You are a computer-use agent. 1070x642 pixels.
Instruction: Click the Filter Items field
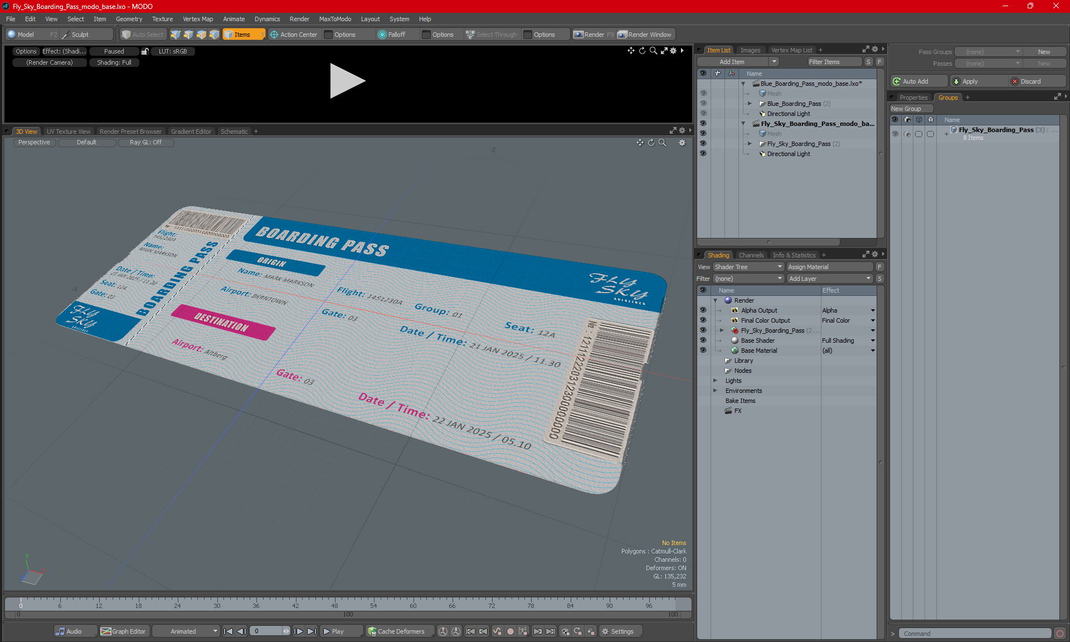click(834, 62)
